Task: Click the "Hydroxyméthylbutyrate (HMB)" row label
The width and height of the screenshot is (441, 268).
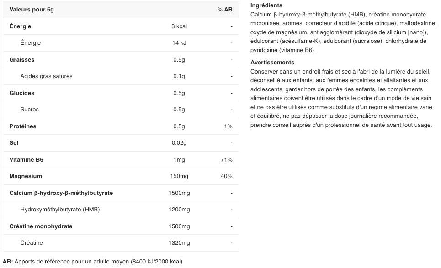Action: (60, 210)
